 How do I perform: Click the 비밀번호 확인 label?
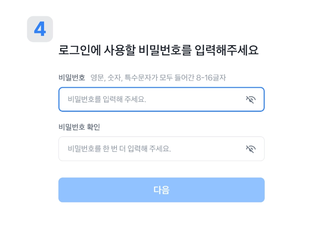click(x=79, y=127)
